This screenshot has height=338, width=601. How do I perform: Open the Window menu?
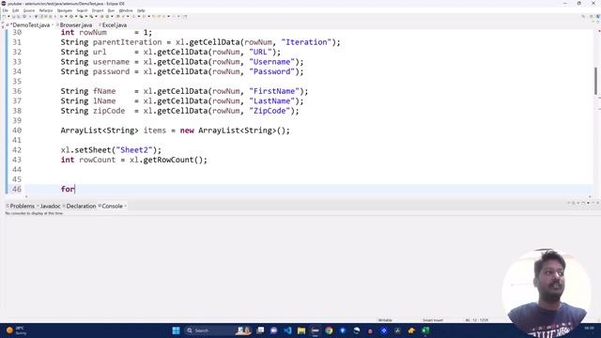126,10
